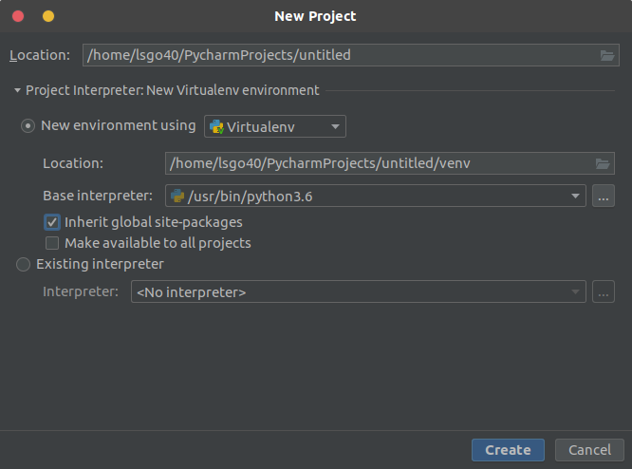
Task: Click the Create button
Action: [x=508, y=450]
